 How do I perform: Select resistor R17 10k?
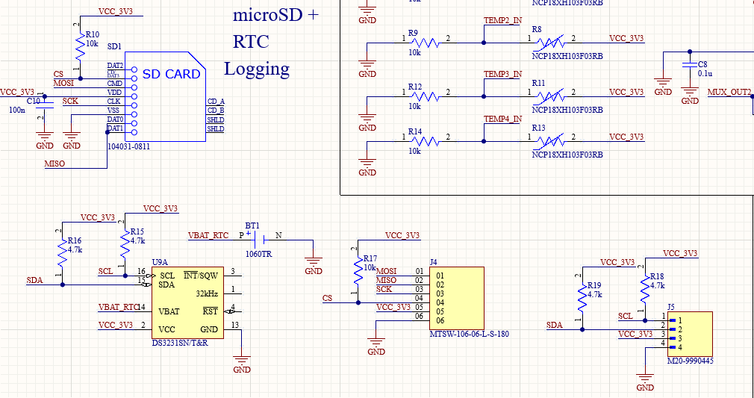point(358,271)
